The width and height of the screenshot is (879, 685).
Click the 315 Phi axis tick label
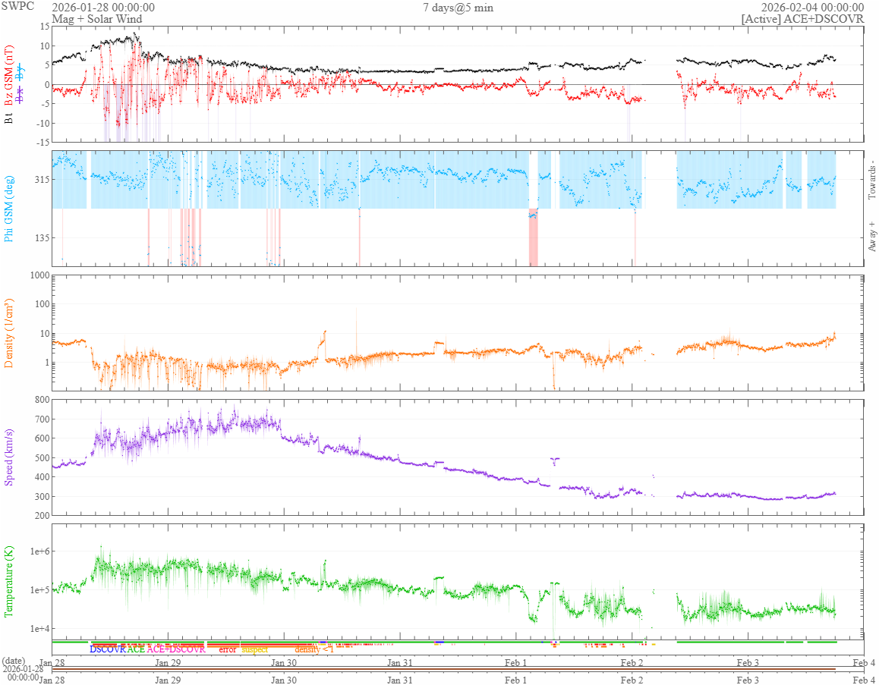pos(42,179)
